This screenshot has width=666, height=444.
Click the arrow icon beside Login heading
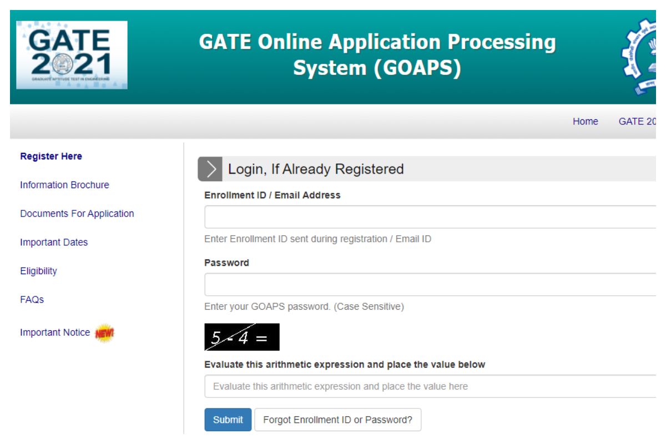tap(210, 169)
